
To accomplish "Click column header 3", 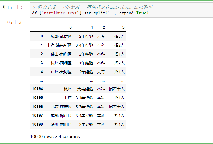I will [x=123, y=27].
